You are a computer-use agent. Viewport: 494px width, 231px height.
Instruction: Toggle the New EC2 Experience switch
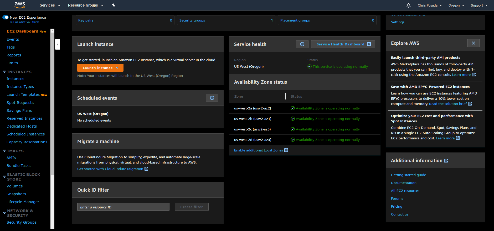[6, 17]
